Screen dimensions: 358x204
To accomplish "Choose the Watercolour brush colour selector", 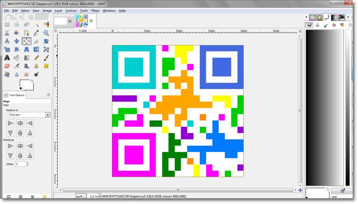I will click(x=326, y=25).
